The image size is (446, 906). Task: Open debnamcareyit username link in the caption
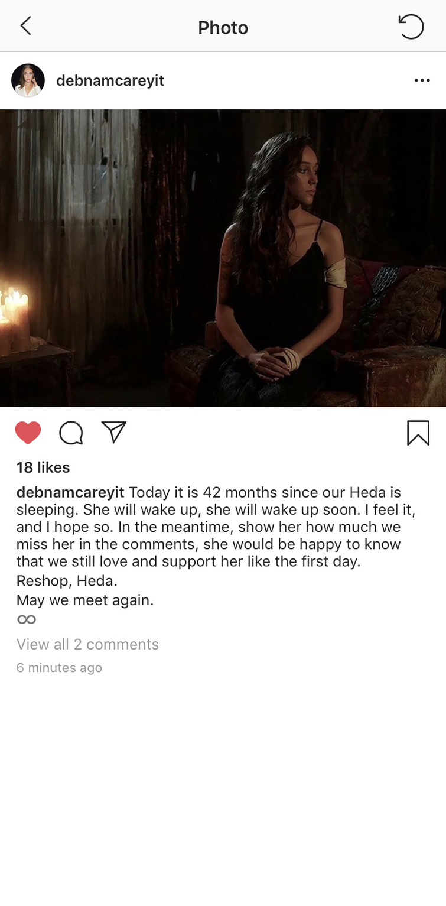click(70, 492)
